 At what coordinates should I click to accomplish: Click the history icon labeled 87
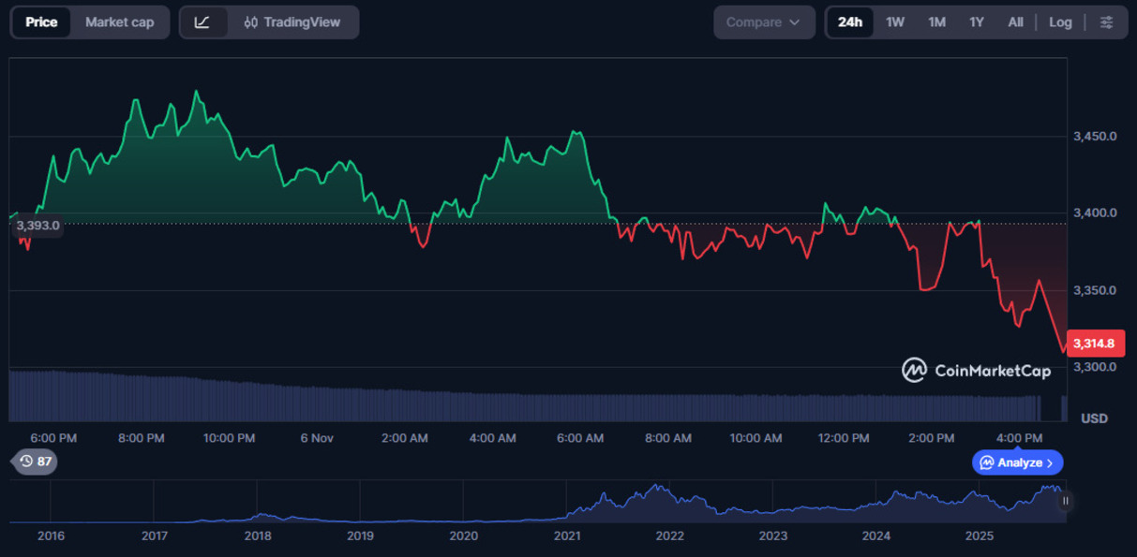point(35,461)
